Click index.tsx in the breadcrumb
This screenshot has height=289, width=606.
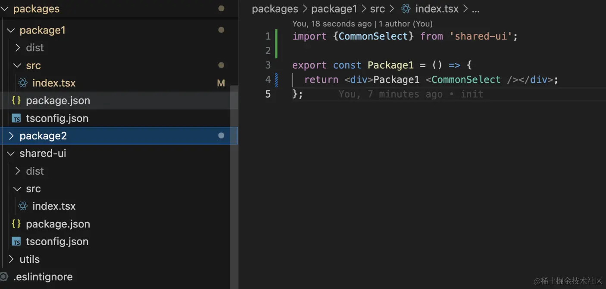click(437, 9)
